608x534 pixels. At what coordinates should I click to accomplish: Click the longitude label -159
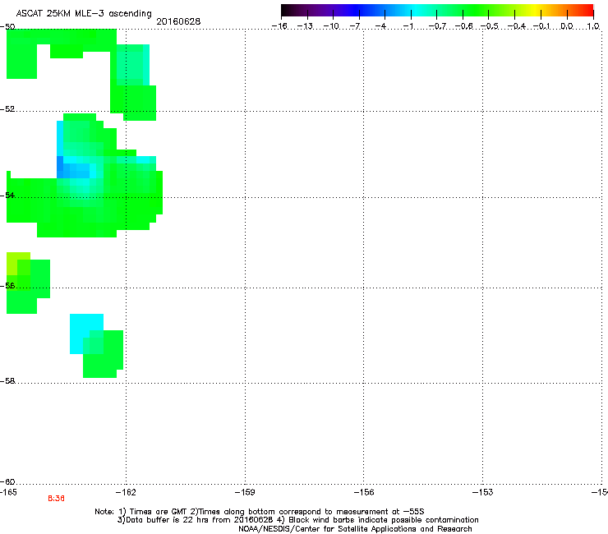point(245,492)
